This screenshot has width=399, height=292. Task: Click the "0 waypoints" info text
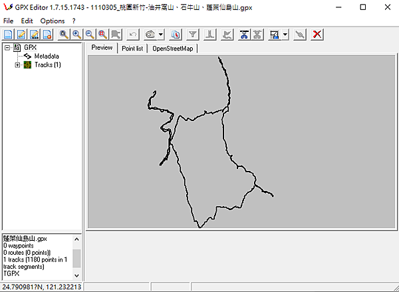[19, 246]
